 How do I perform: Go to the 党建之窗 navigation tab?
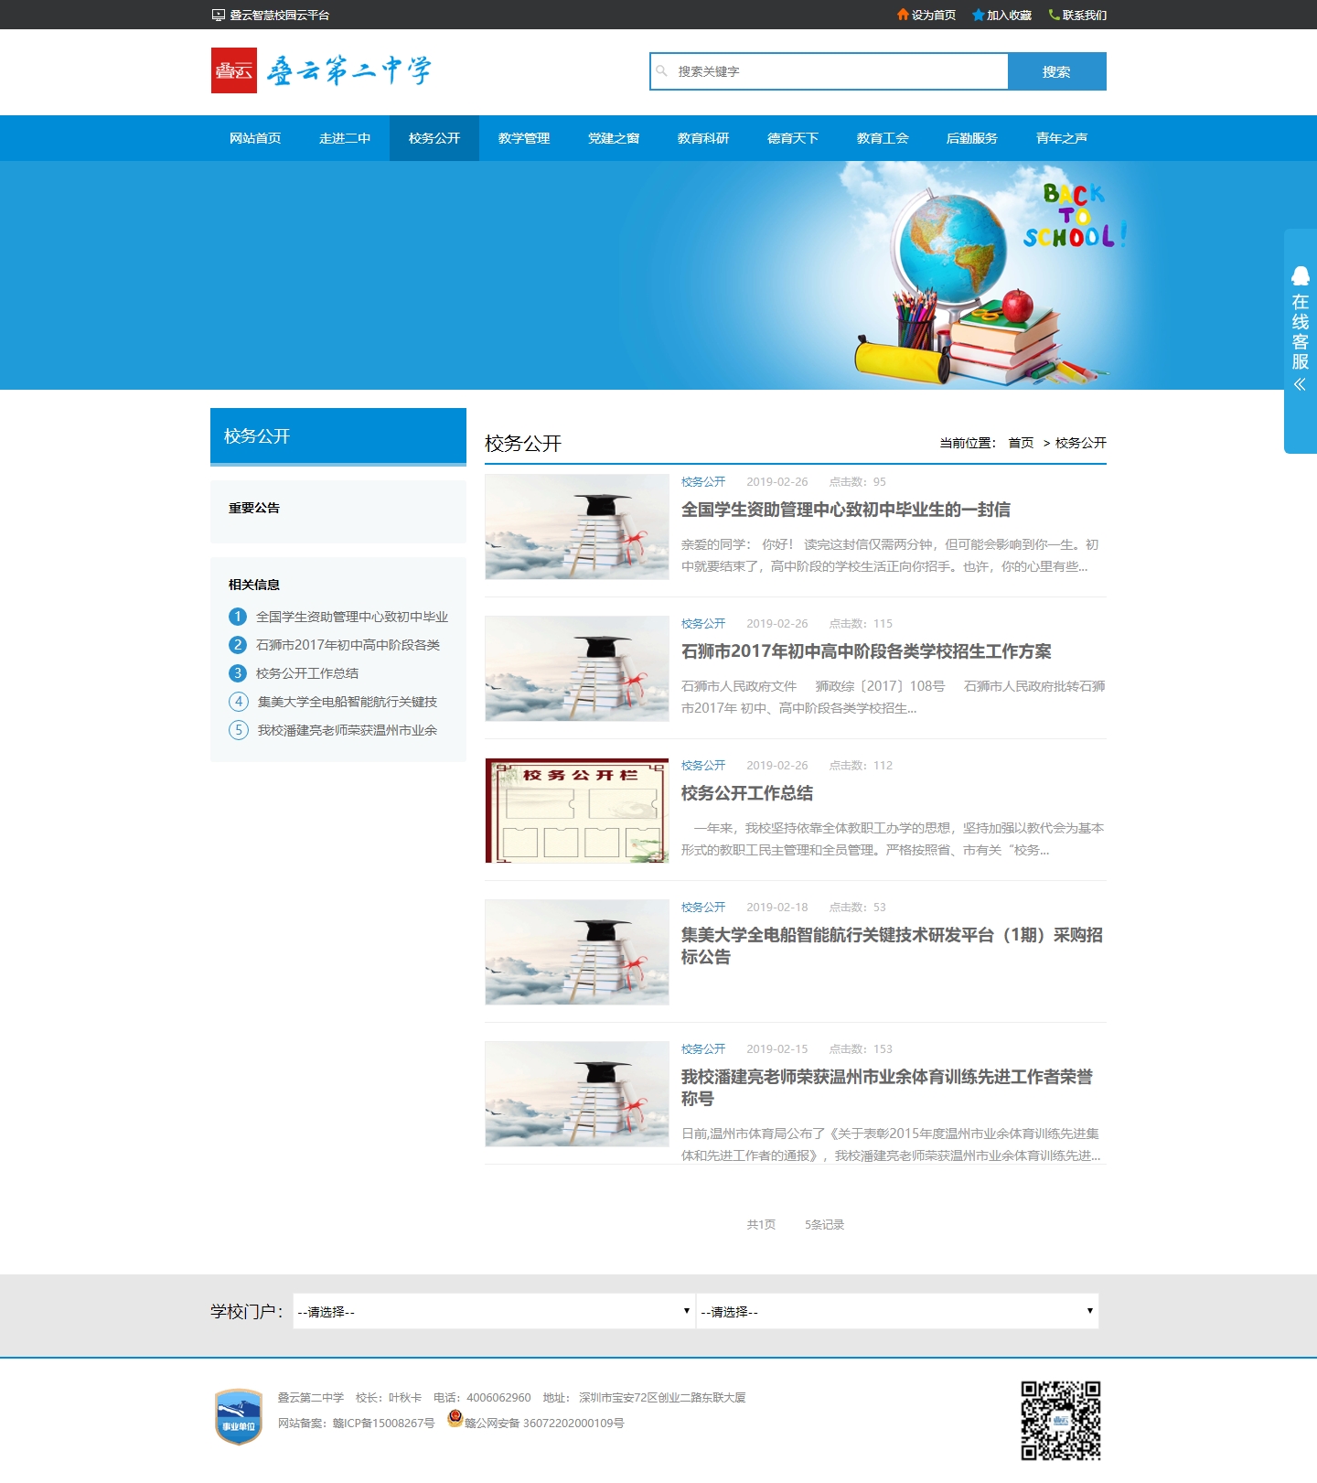pyautogui.click(x=614, y=138)
